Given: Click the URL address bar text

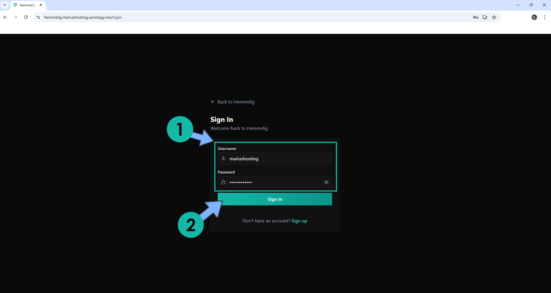Looking at the screenshot, I should pos(83,17).
